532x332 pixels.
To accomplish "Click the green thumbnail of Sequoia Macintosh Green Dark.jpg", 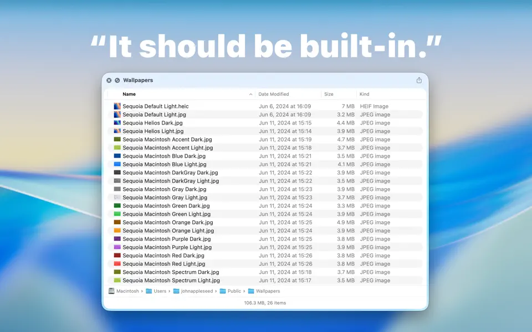I will [116, 205].
